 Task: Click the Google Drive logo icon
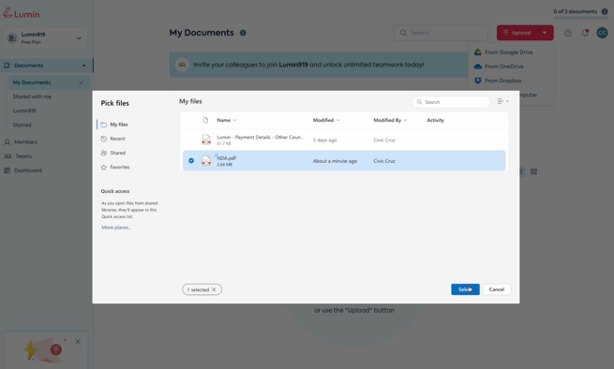click(x=478, y=52)
